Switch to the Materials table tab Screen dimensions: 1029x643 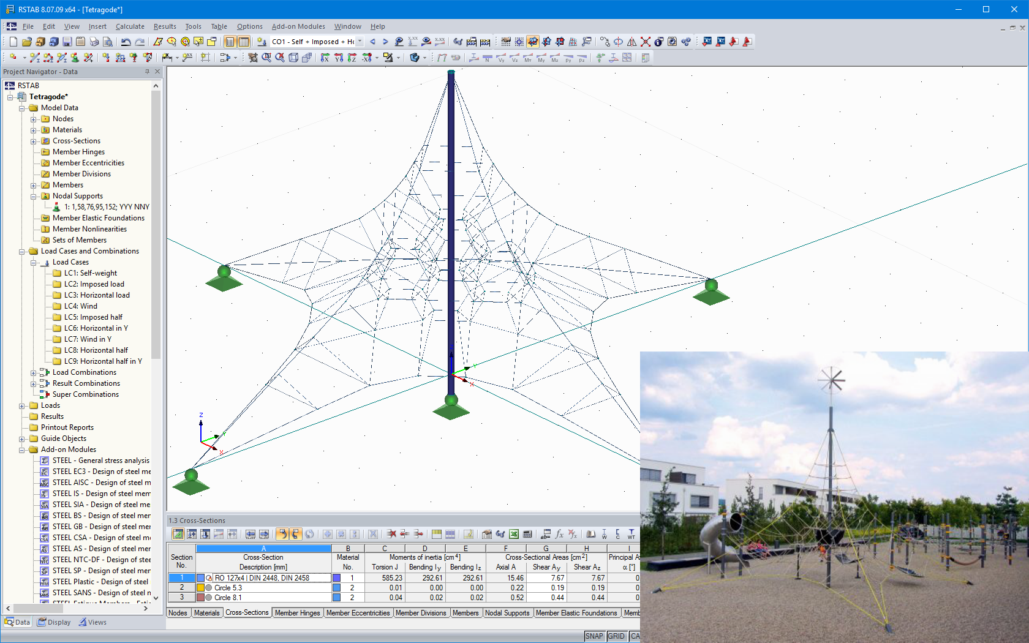pos(206,613)
